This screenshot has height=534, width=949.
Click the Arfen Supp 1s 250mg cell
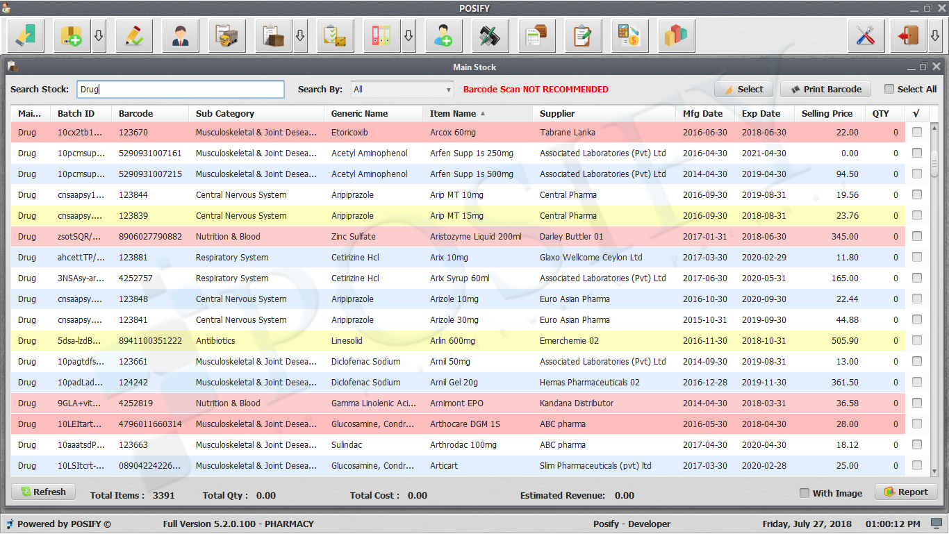point(472,153)
